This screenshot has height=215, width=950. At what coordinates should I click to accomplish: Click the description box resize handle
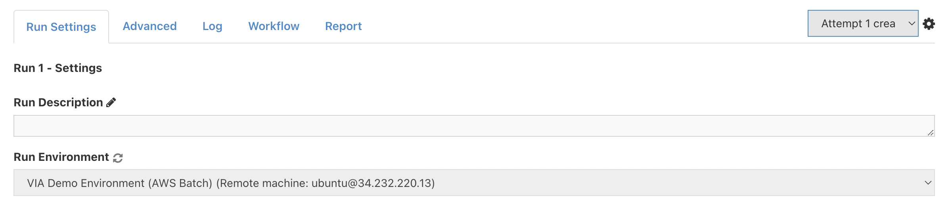(x=930, y=132)
